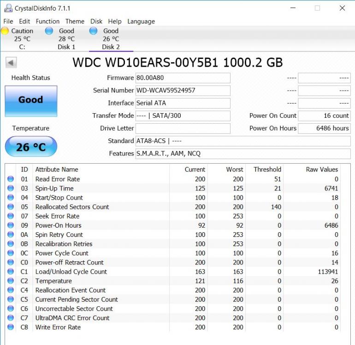Click the Features field
This screenshot has height=345, width=355.
tap(243, 154)
